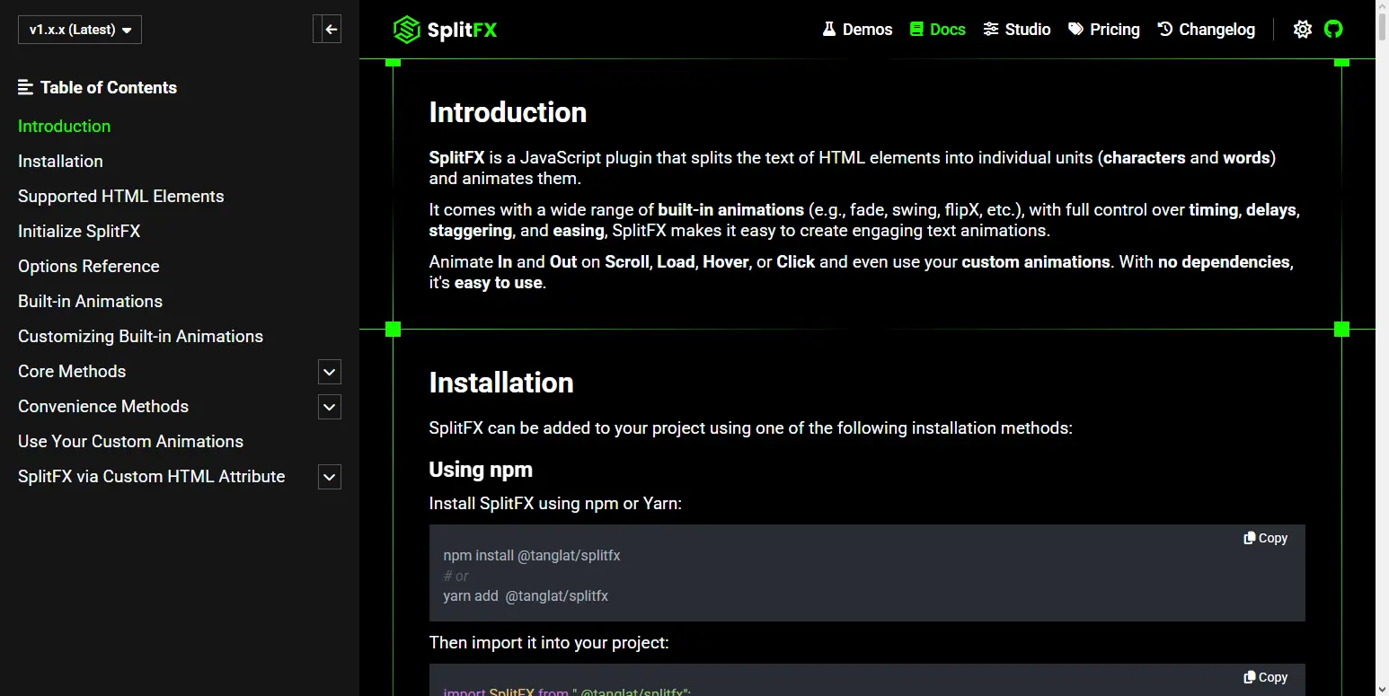Click the npm install @tanglat/splitfx code line
Viewport: 1389px width, 696px height.
pyautogui.click(x=532, y=556)
